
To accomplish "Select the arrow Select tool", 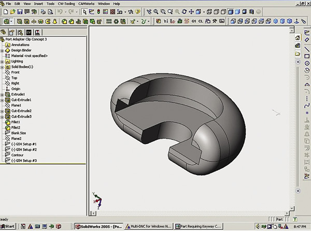I will (84, 12).
